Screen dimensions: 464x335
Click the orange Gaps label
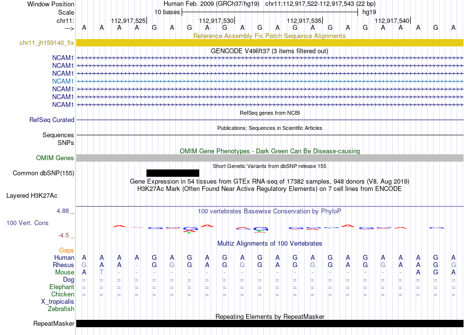pyautogui.click(x=66, y=251)
